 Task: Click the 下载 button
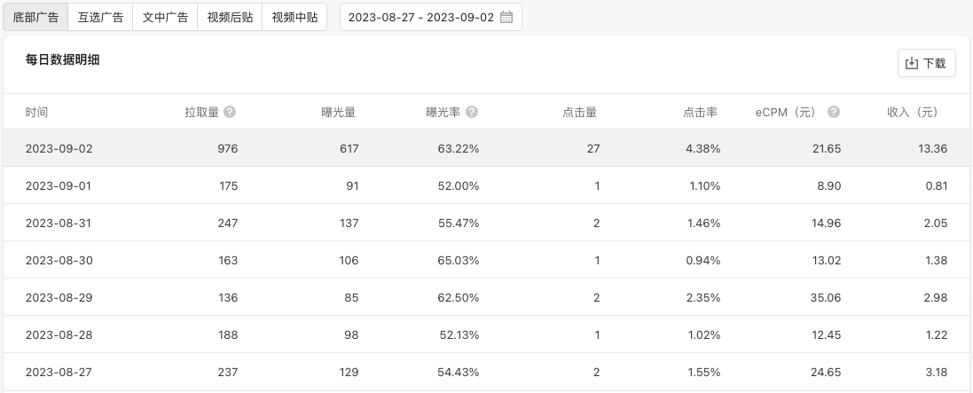(927, 63)
